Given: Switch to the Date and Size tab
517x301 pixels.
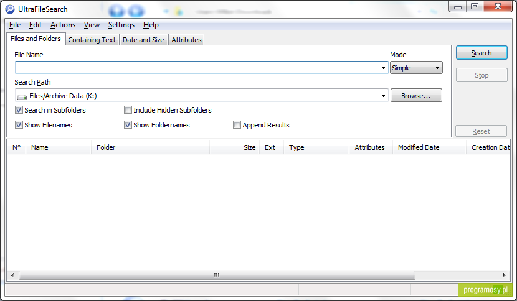Looking at the screenshot, I should (143, 40).
